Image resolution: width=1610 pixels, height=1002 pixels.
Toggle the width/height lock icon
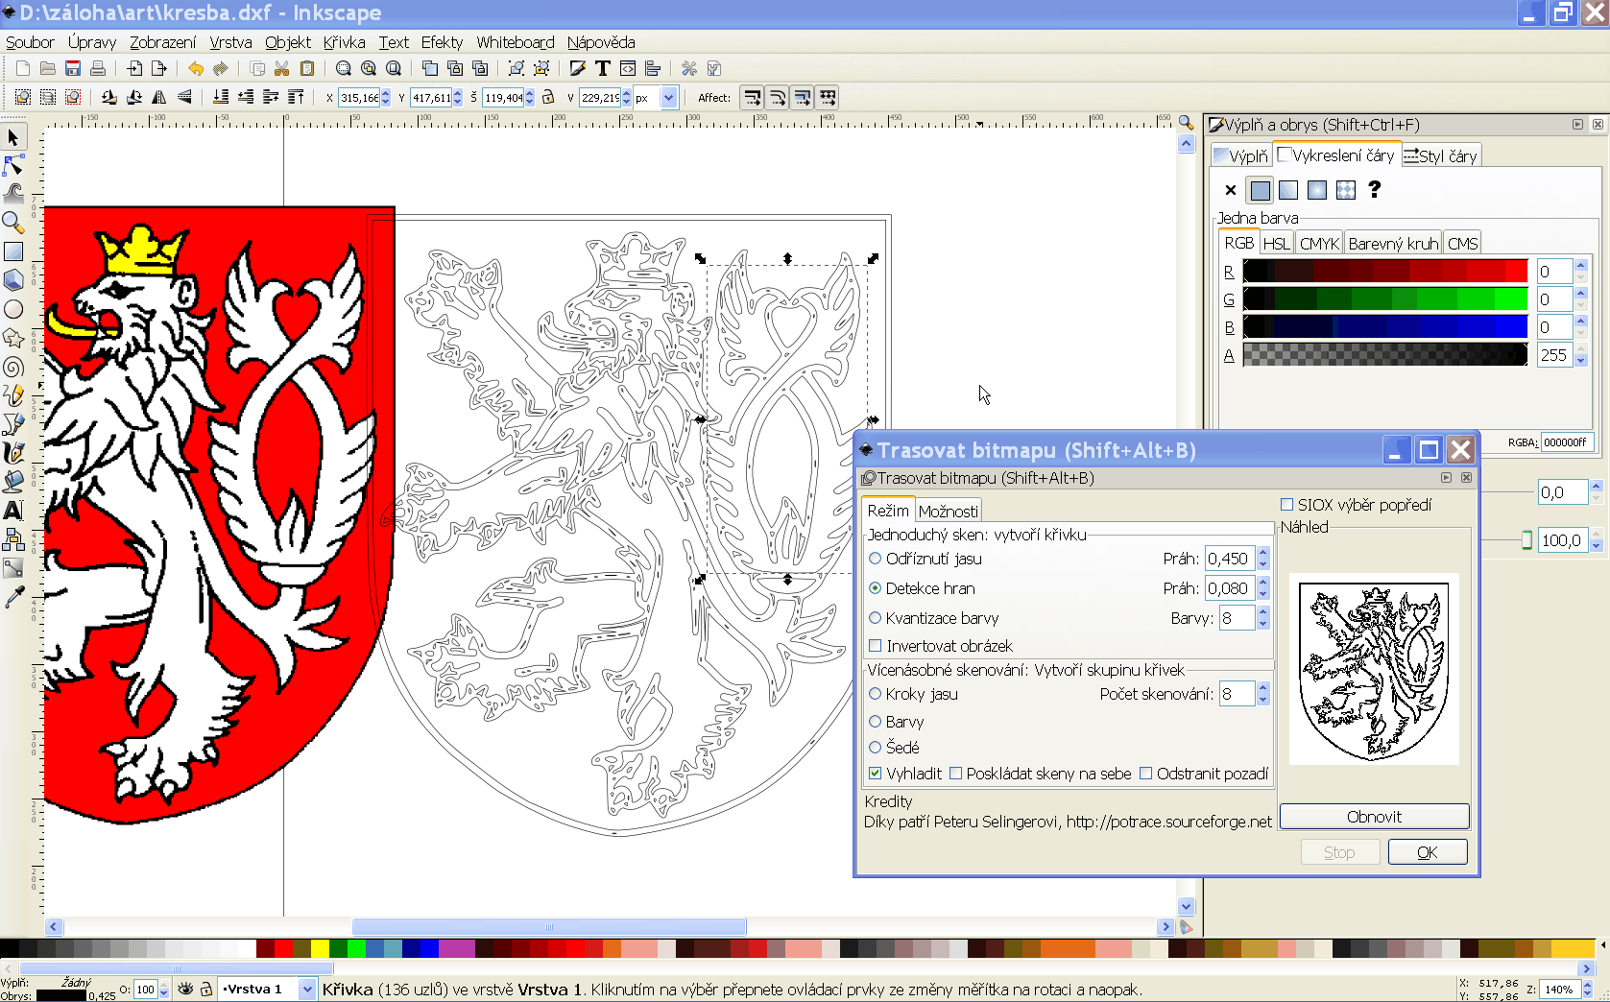548,97
